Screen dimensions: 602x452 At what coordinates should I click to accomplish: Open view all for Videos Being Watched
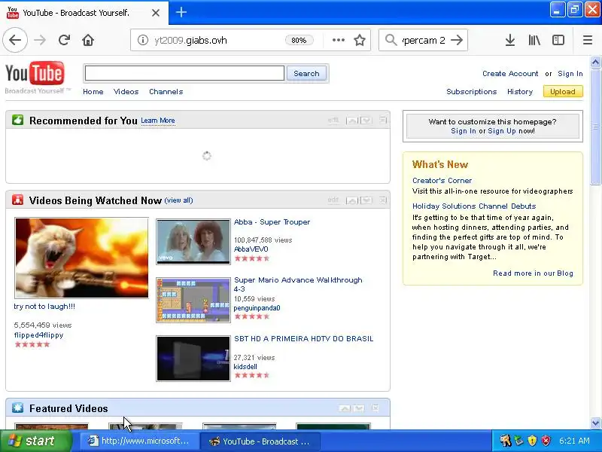[x=178, y=200]
